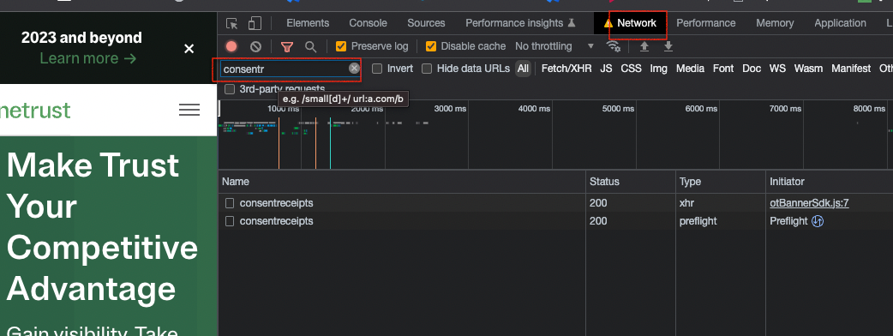Import HAR file with upload arrow
Image resolution: width=893 pixels, height=336 pixels.
click(x=644, y=46)
